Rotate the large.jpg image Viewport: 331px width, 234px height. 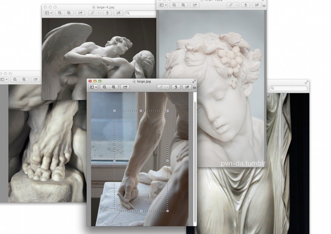click(x=176, y=87)
